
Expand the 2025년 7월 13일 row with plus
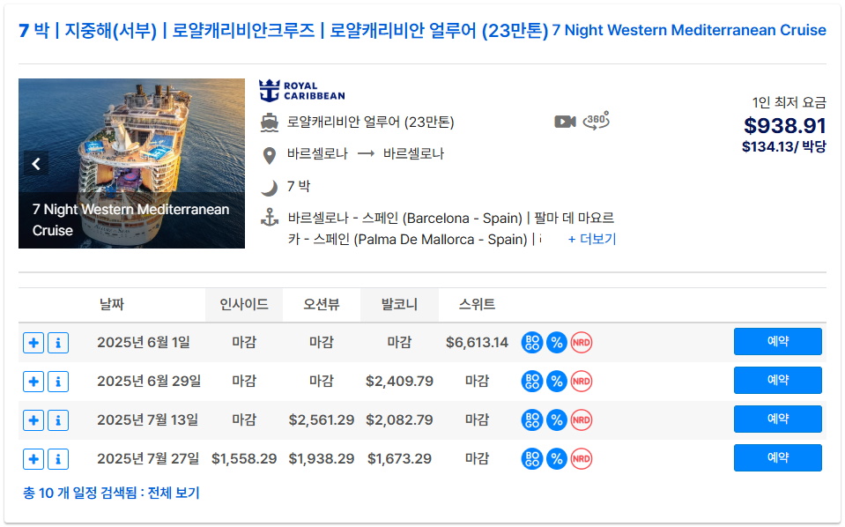coord(33,420)
